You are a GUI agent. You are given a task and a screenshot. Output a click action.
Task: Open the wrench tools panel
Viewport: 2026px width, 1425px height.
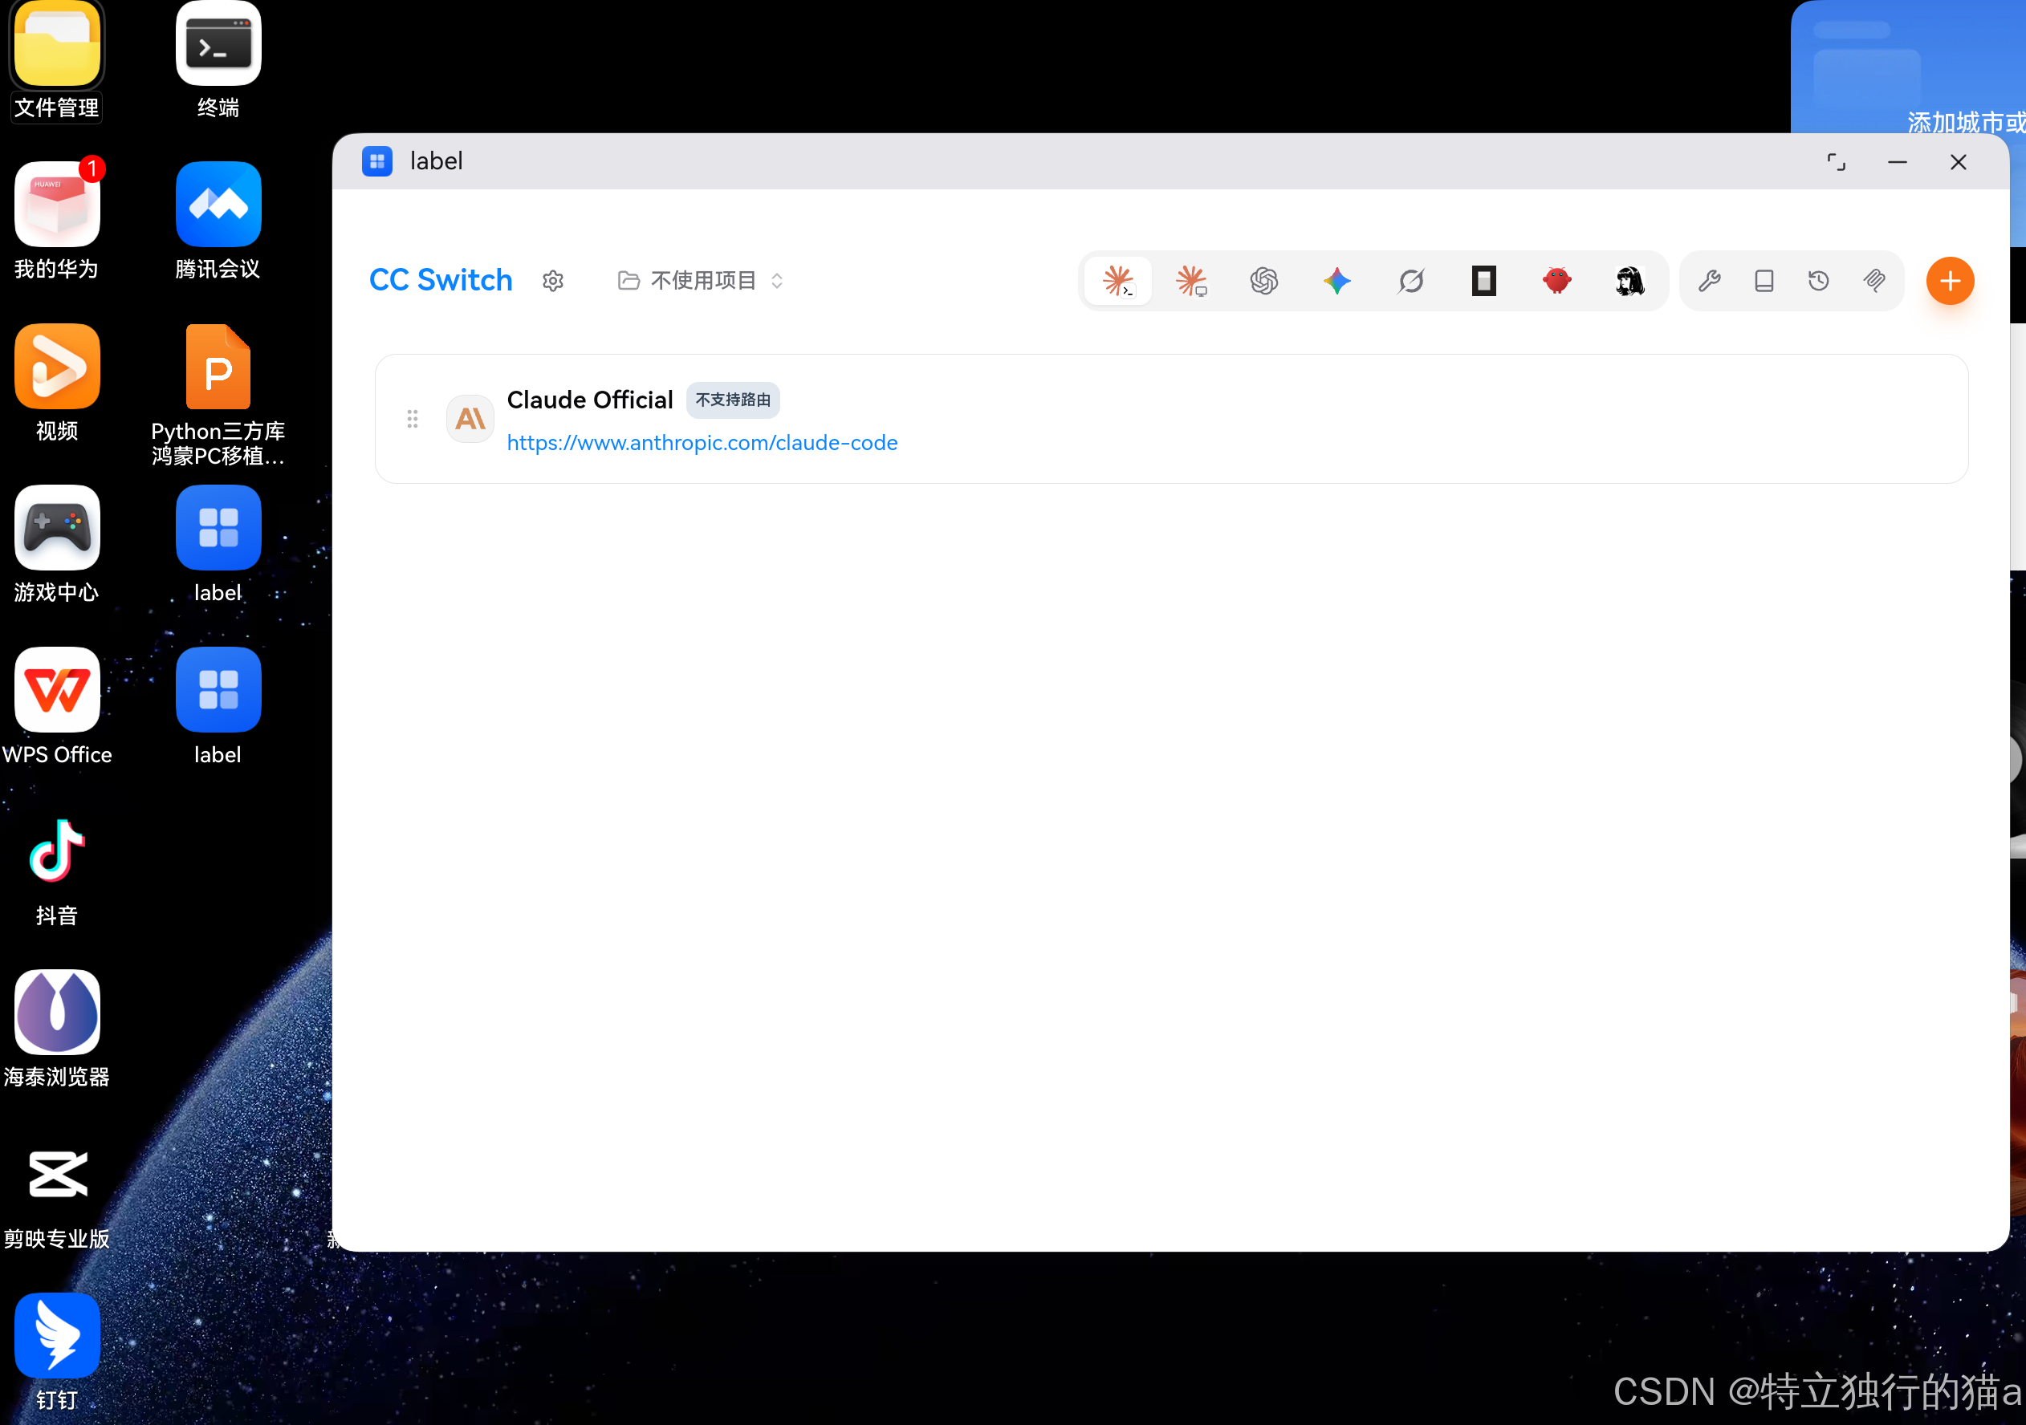(1709, 282)
